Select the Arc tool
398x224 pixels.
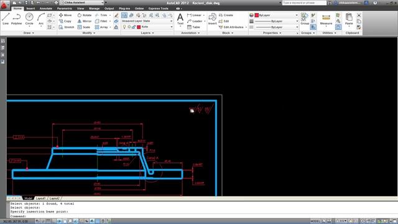coord(41,19)
